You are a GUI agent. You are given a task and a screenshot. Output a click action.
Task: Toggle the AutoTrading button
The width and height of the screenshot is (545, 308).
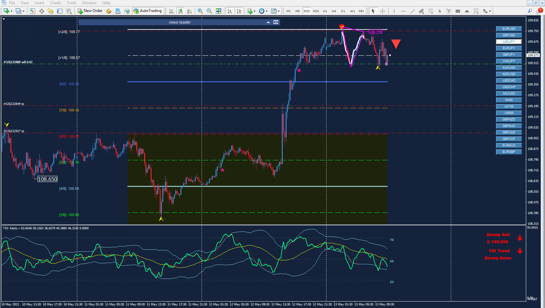(148, 11)
